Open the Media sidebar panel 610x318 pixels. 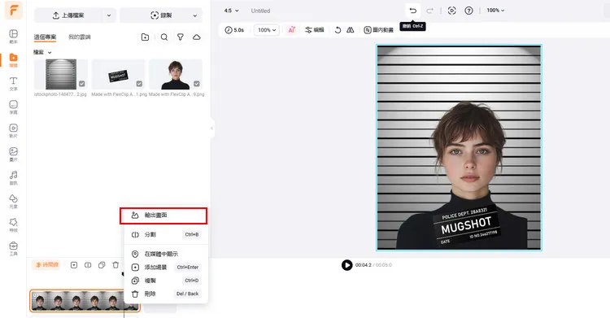coord(13,60)
